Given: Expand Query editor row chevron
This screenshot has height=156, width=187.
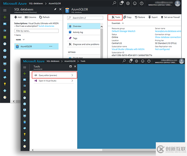Looking at the screenshot, I should (72, 75).
